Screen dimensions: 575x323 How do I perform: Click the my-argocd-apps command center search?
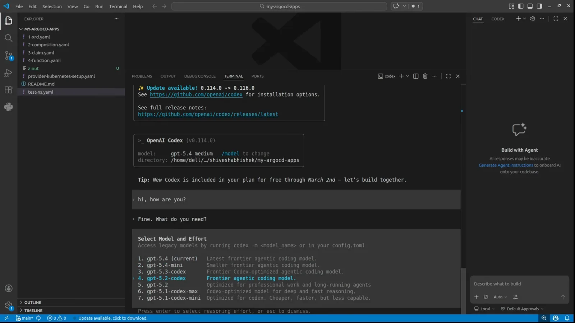pos(279,6)
